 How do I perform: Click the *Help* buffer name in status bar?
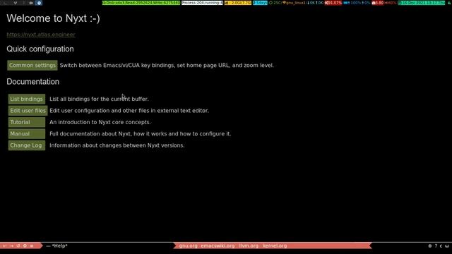[59, 246]
